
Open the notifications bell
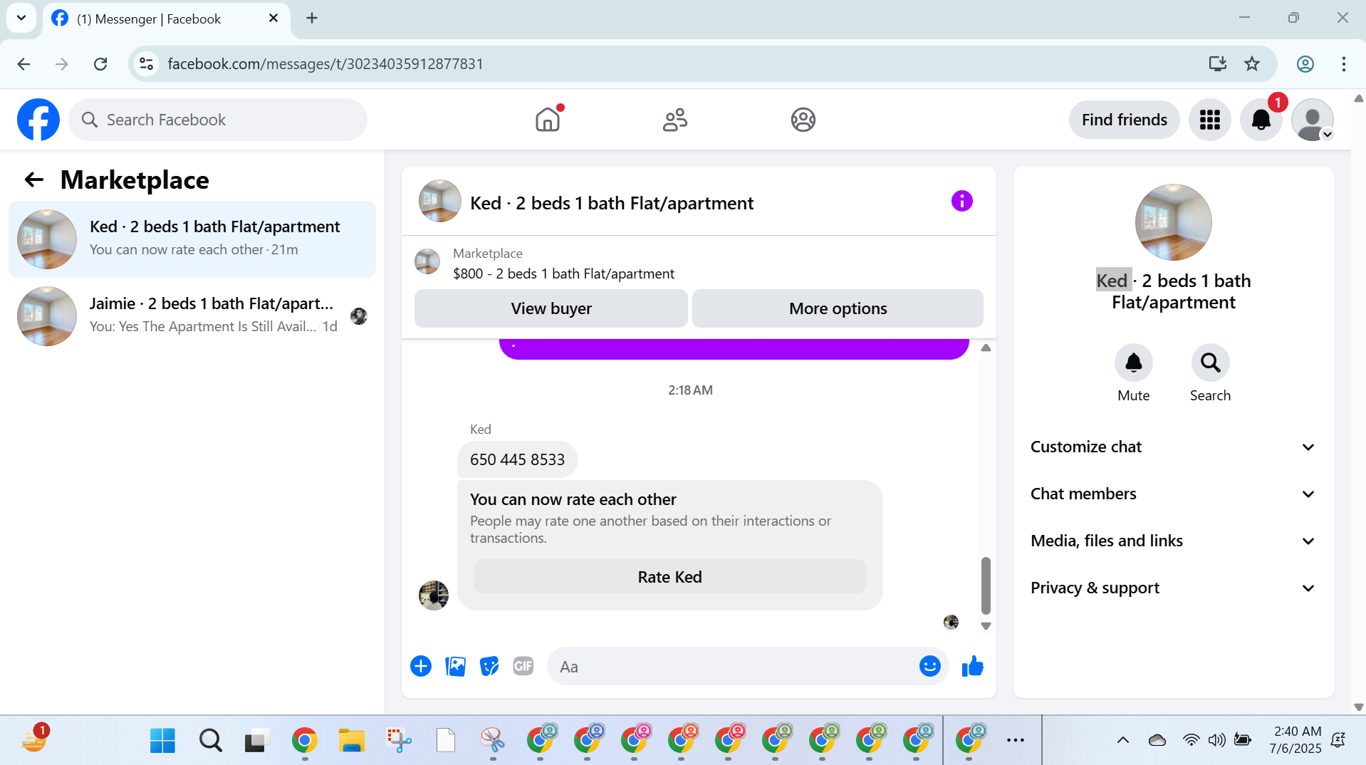1261,120
